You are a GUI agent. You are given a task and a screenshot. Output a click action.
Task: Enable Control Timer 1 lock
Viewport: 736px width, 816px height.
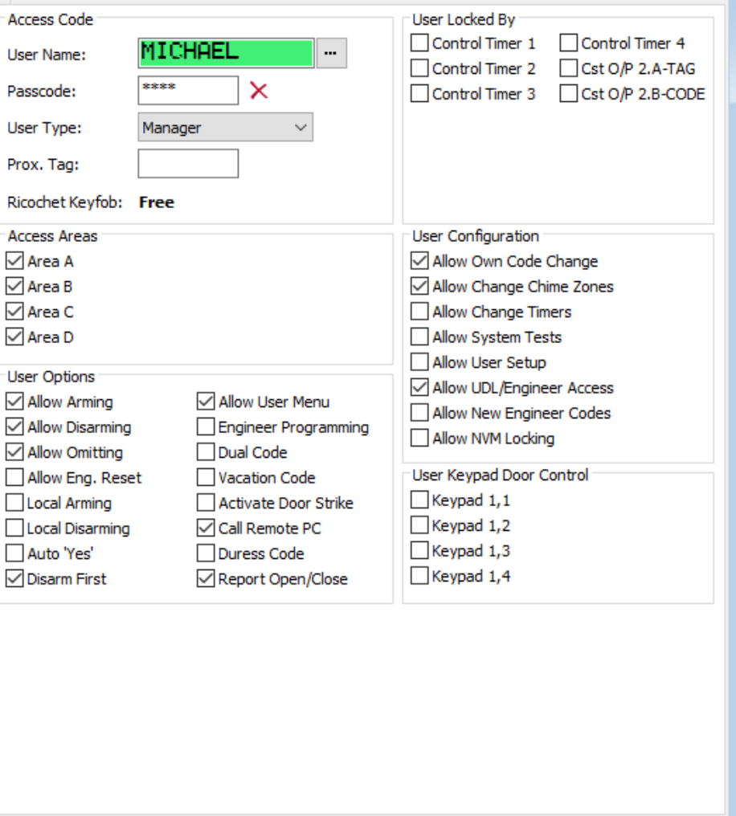click(419, 43)
